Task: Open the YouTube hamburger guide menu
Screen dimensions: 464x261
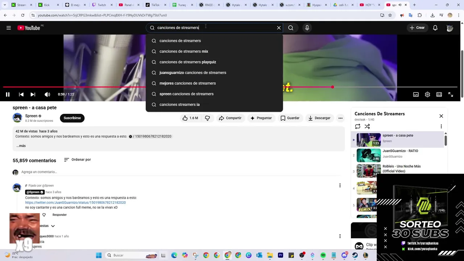Action: pyautogui.click(x=9, y=28)
